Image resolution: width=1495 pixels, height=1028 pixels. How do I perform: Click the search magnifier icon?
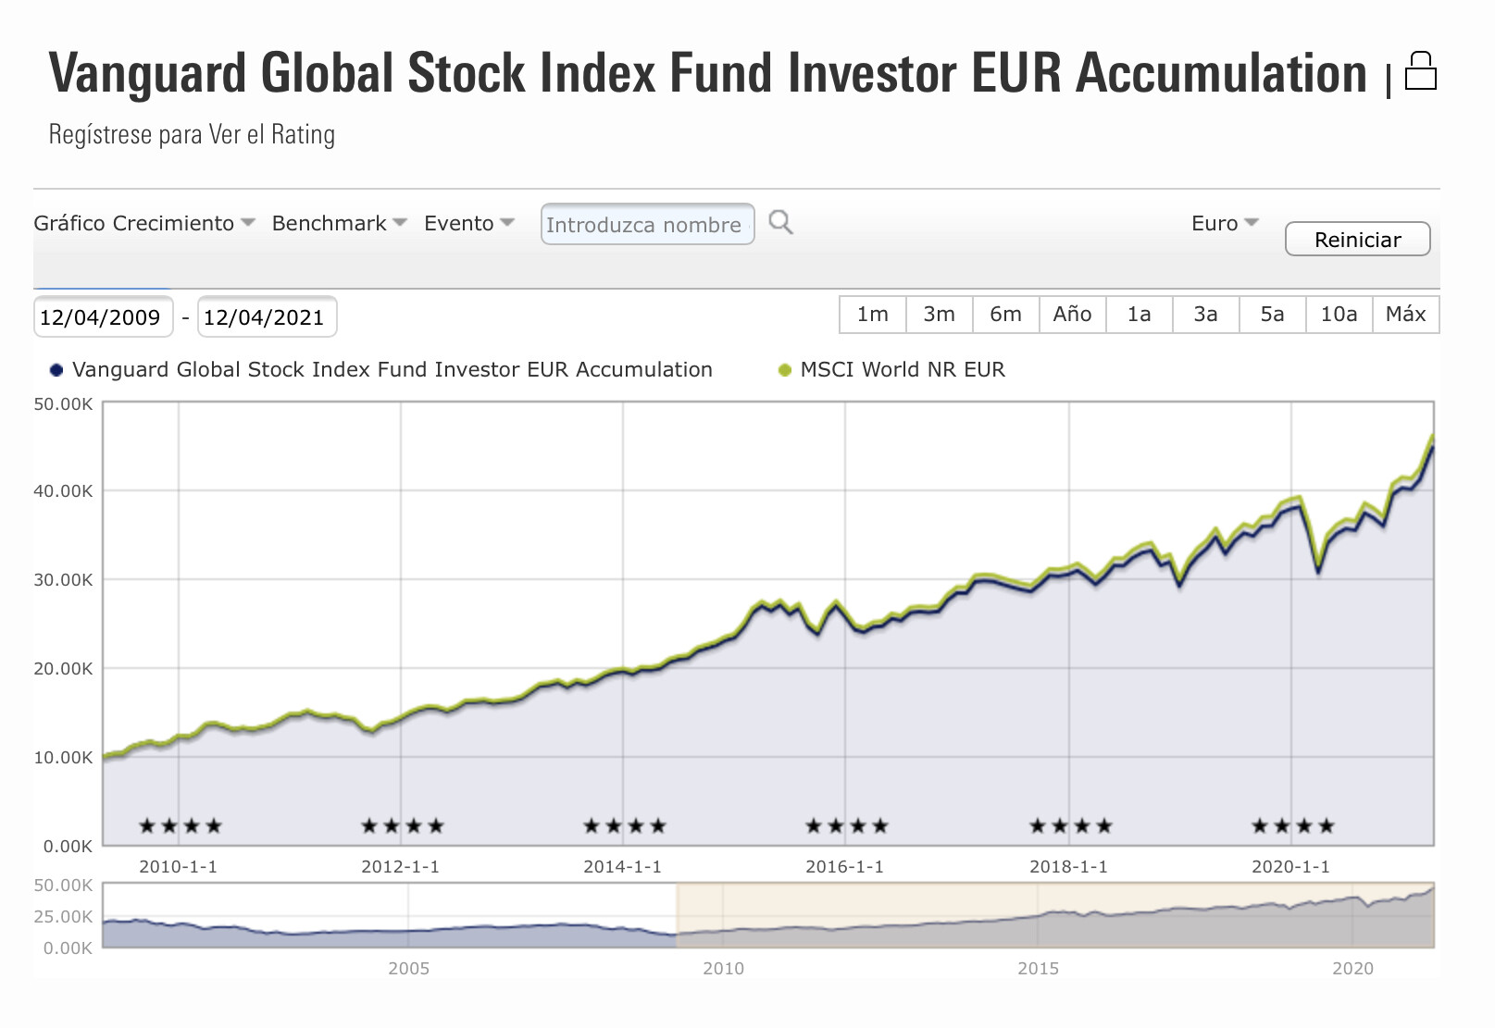781,223
